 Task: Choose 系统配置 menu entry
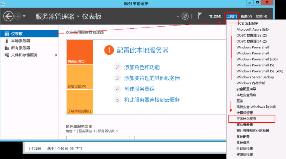pyautogui.click(x=243, y=137)
